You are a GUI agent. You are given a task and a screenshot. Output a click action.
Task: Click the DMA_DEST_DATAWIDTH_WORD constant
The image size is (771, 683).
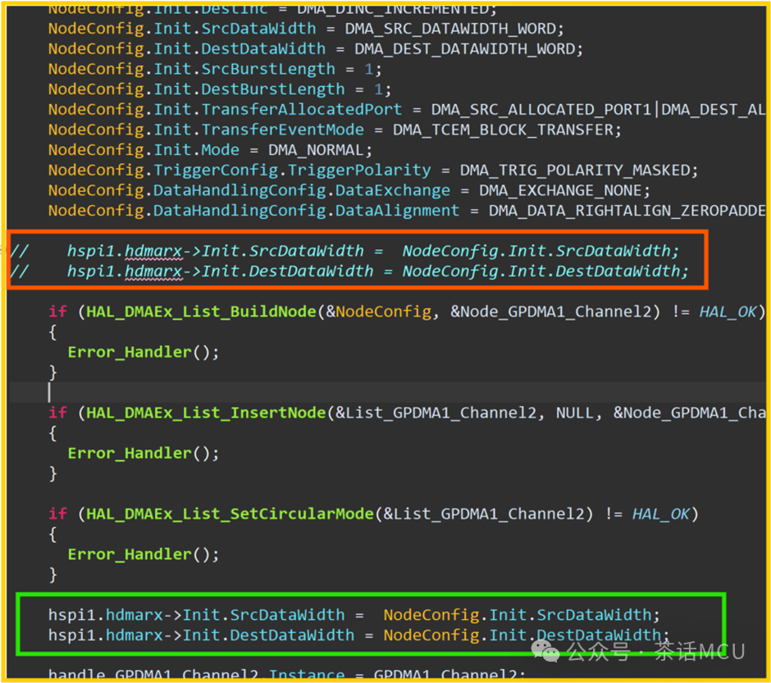465,49
